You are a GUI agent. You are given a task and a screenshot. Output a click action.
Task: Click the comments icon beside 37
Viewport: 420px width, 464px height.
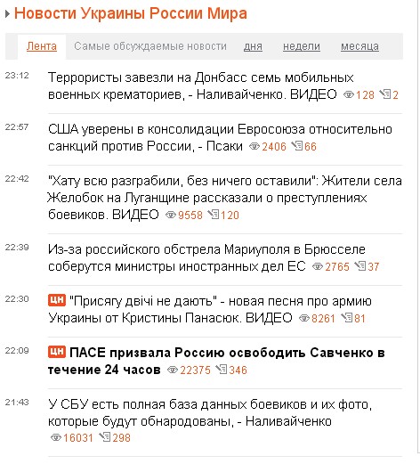click(x=360, y=266)
